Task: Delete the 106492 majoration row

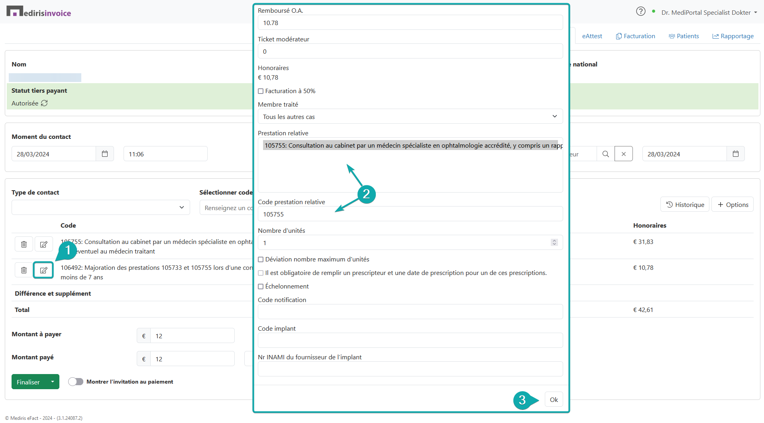Action: pyautogui.click(x=24, y=270)
